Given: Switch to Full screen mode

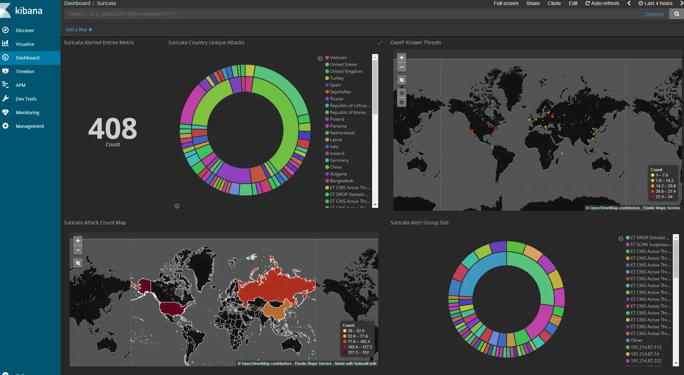Looking at the screenshot, I should point(506,3).
